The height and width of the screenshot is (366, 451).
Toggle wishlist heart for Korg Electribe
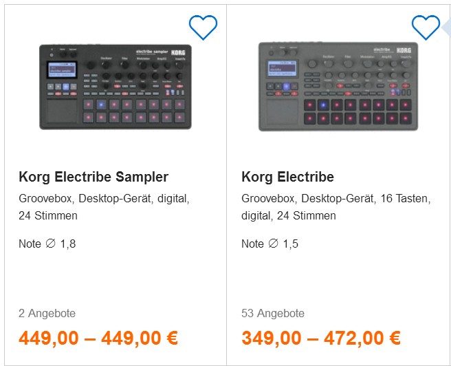[426, 28]
